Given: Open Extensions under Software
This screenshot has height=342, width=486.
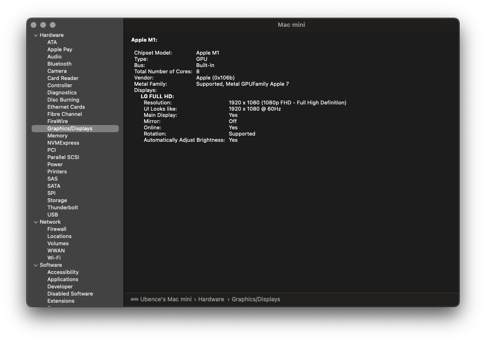Looking at the screenshot, I should pos(61,301).
